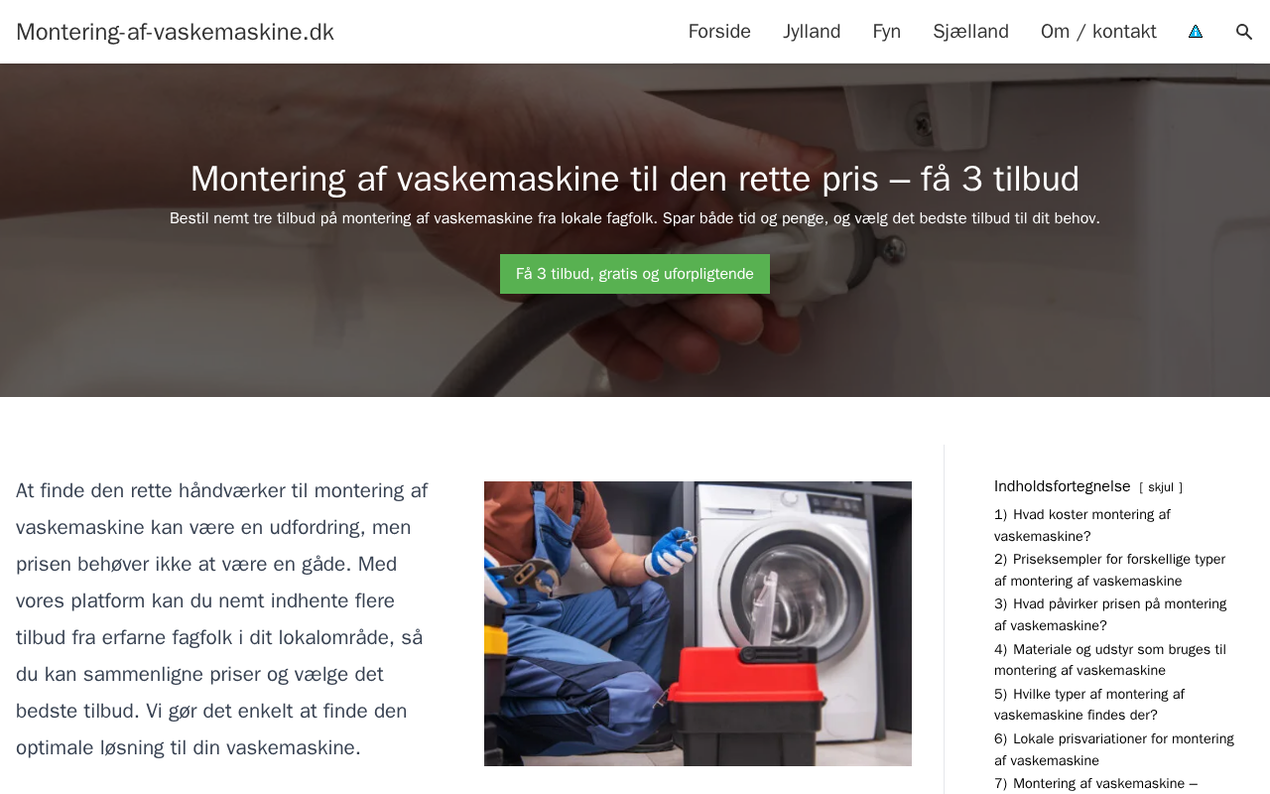Click the hero heading about 3 tilbud
Screen dimensions: 1270x794
coord(635,179)
